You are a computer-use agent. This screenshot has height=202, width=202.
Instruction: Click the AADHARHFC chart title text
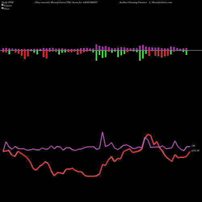(66, 2)
